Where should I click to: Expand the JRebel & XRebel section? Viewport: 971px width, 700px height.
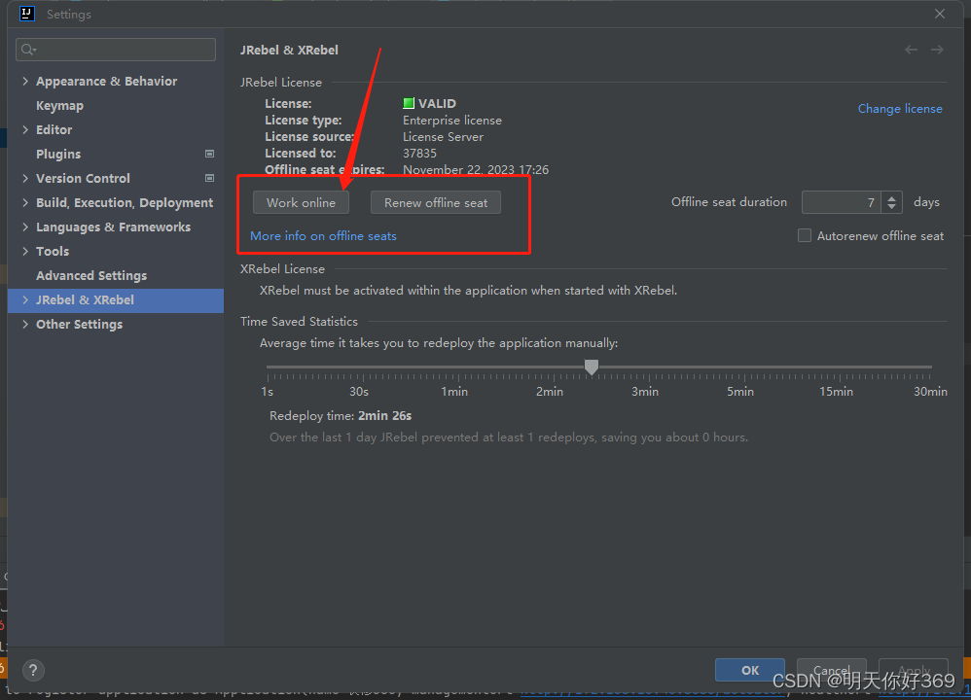click(25, 299)
